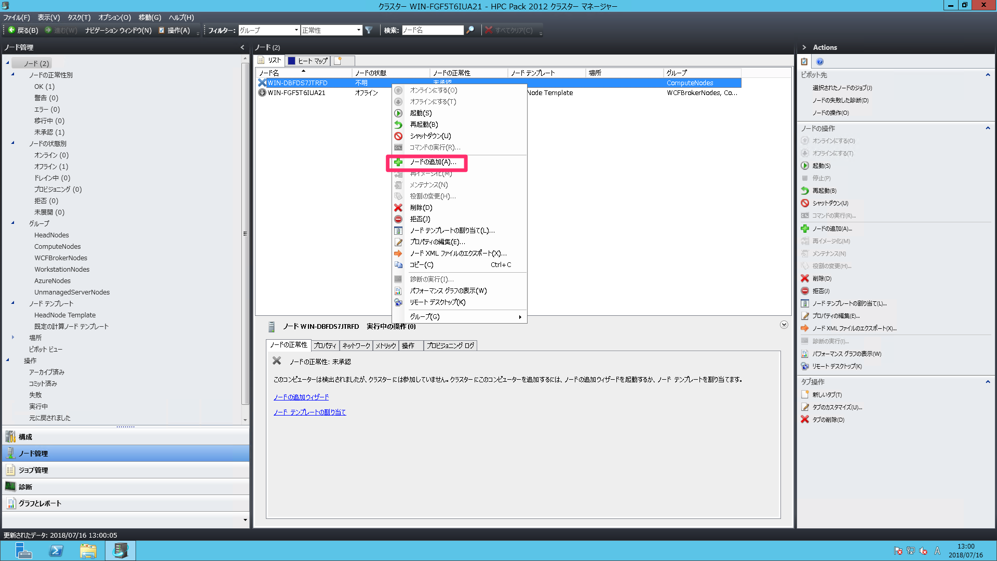The width and height of the screenshot is (997, 561).
Task: Click the ノードの追加ウィザード link
Action: (x=301, y=397)
